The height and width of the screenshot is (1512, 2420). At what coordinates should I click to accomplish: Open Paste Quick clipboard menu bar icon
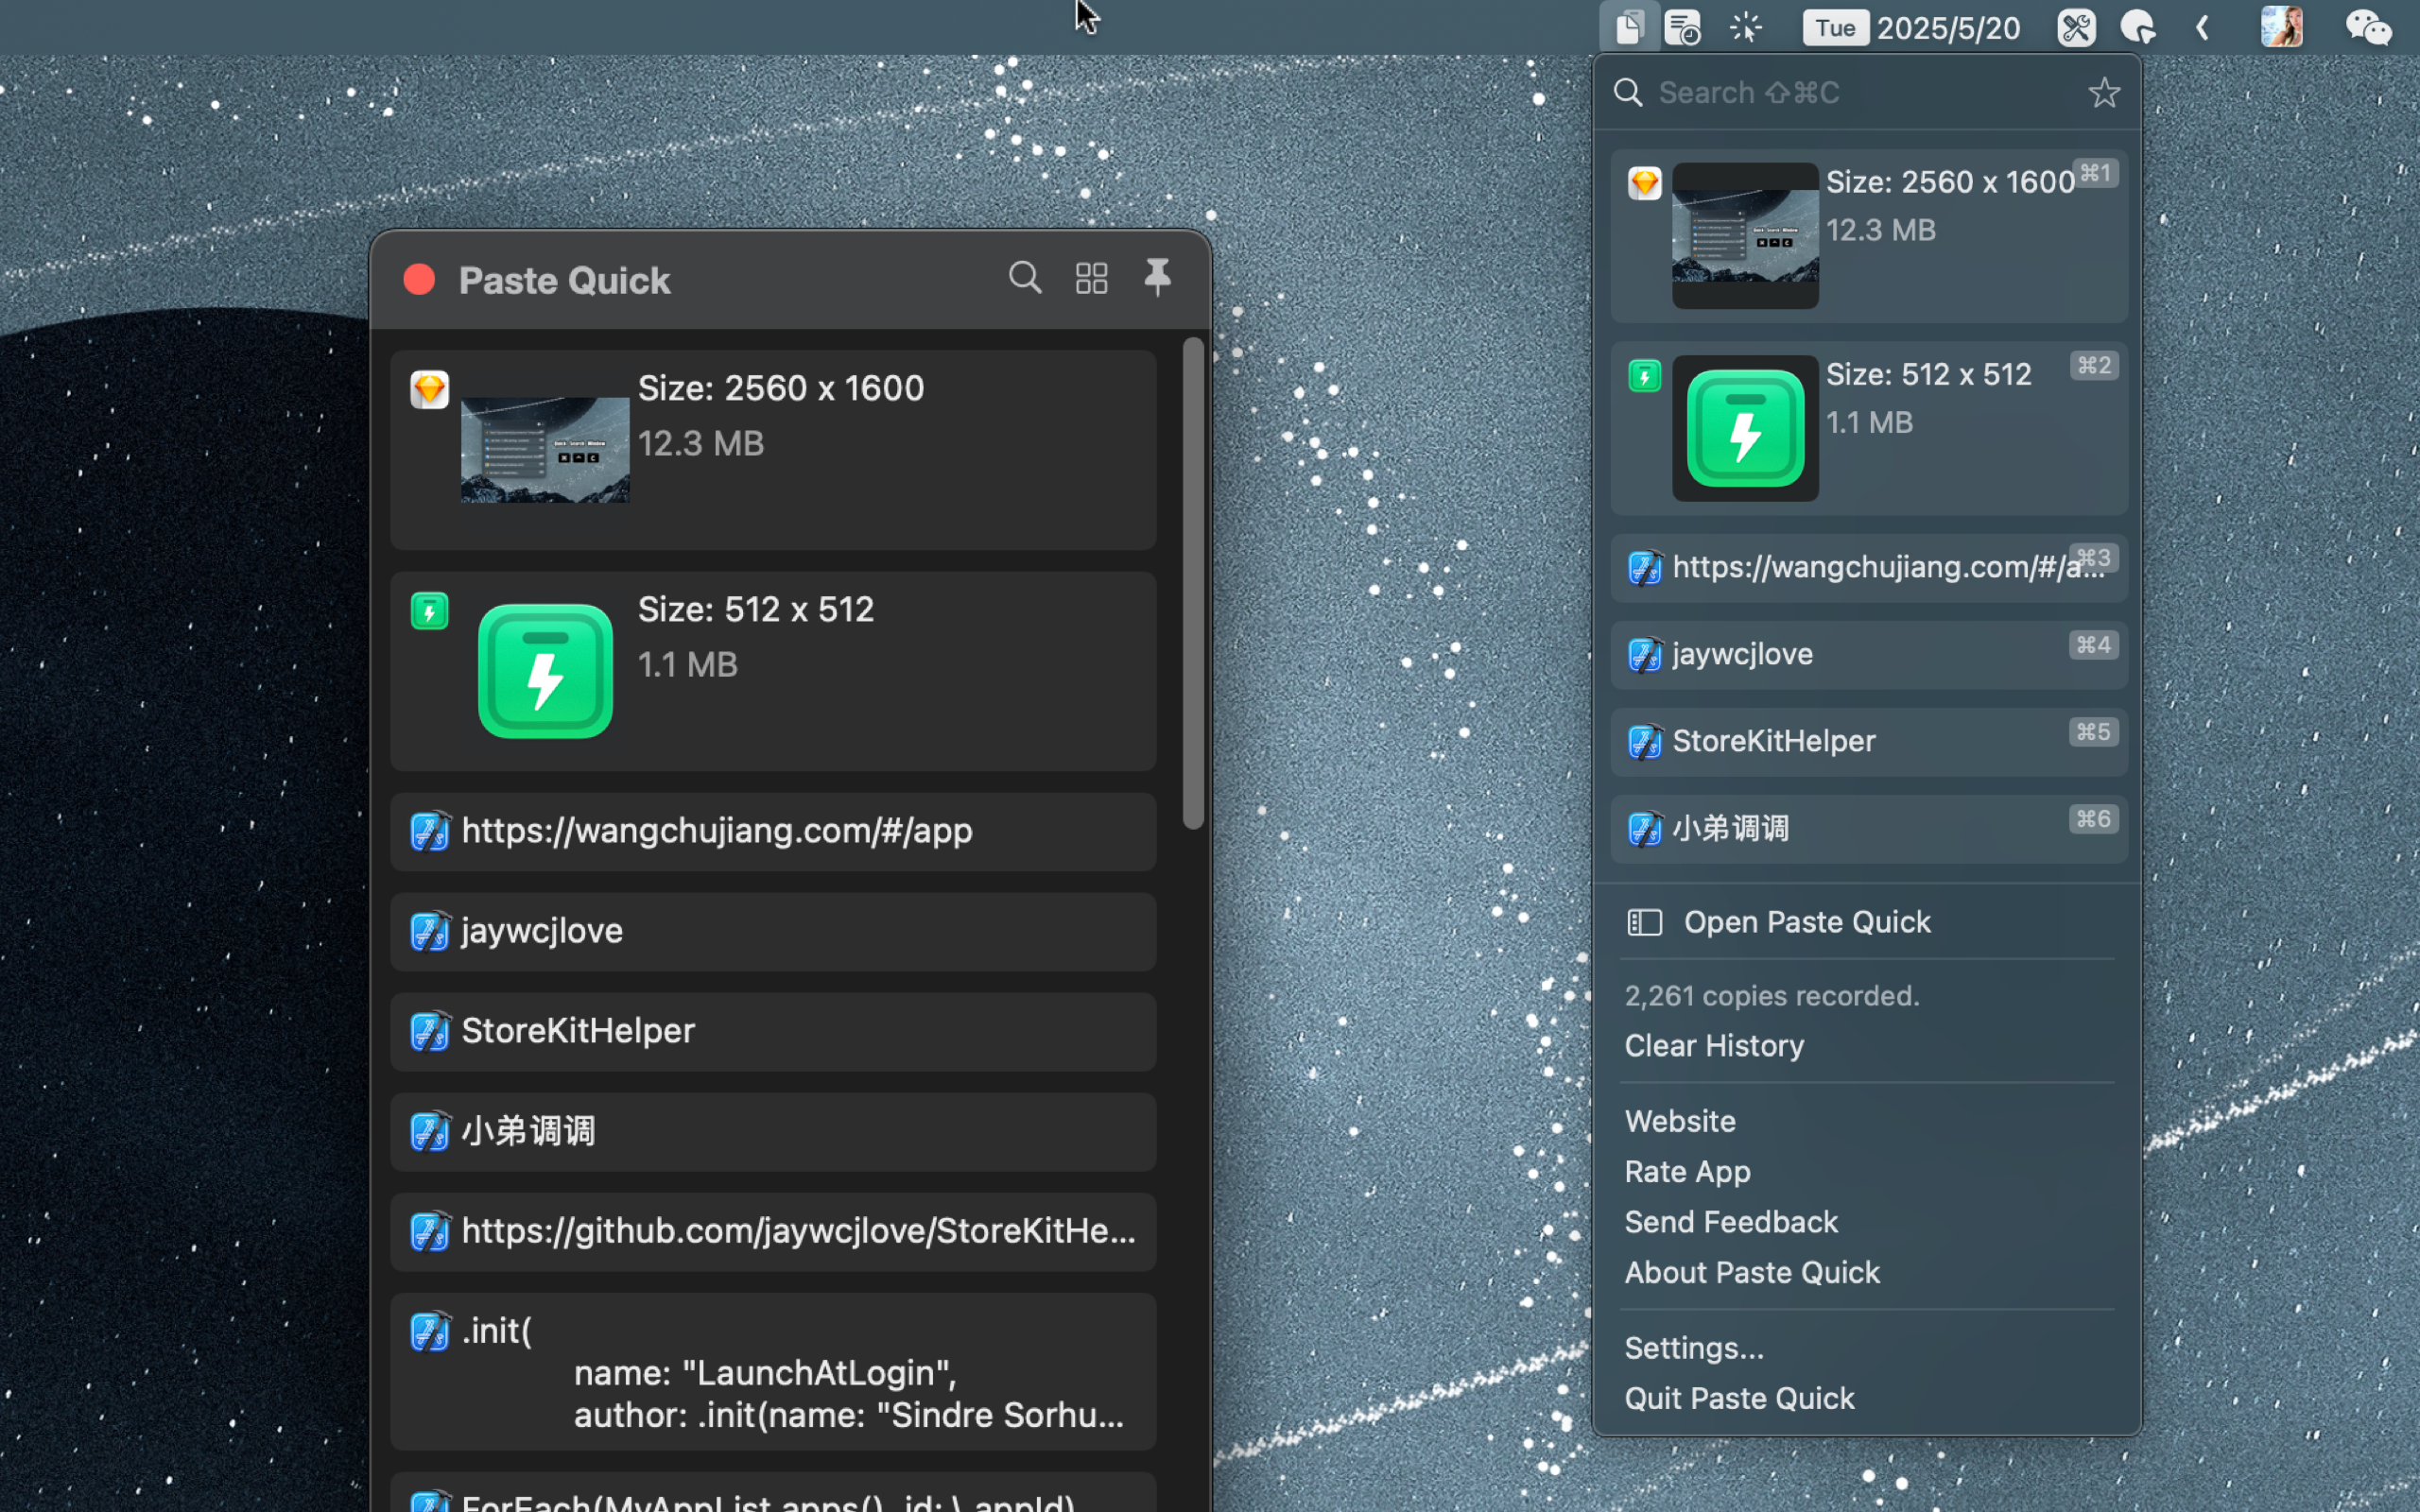(1629, 27)
